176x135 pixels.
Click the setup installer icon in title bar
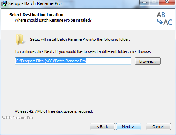click(x=4, y=3)
